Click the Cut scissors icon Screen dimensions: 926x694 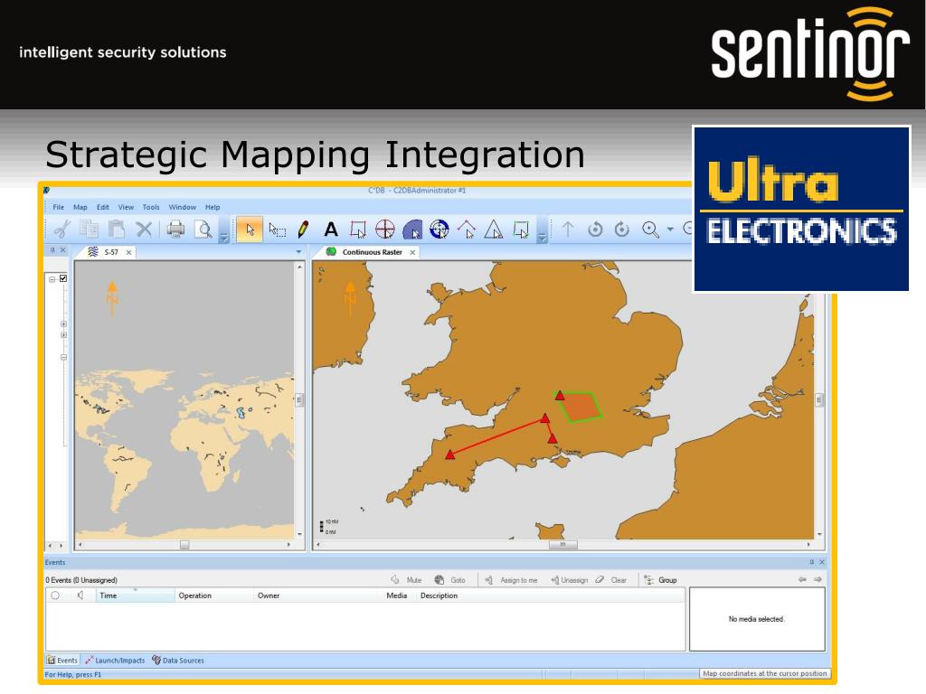coord(62,229)
